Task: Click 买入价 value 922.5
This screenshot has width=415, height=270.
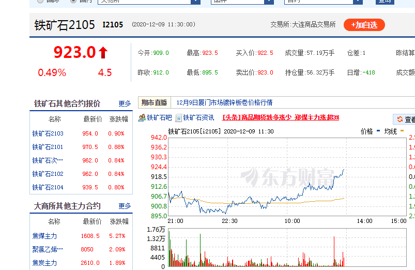Action: point(266,53)
